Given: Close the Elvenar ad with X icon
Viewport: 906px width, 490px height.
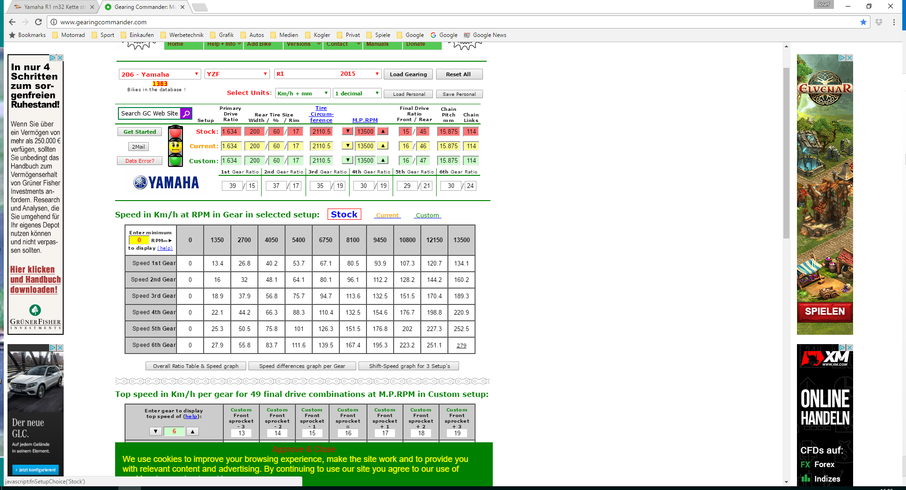Looking at the screenshot, I should [x=849, y=58].
